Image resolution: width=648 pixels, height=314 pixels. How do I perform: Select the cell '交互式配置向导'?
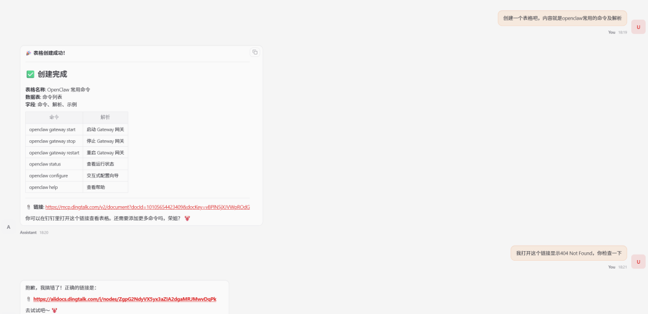(x=106, y=176)
